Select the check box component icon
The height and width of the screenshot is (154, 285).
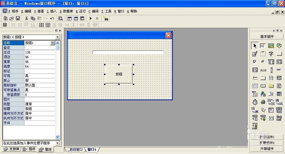(255, 62)
